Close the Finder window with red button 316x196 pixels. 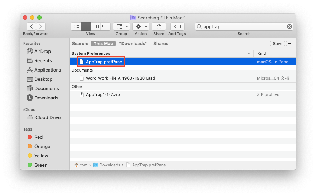(25, 18)
